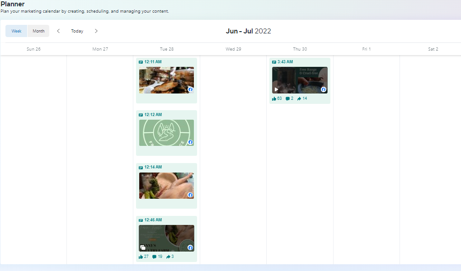
Task: Switch to the Week view tab
Action: point(16,31)
